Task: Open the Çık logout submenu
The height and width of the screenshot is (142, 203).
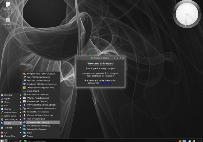Action: 11,133
